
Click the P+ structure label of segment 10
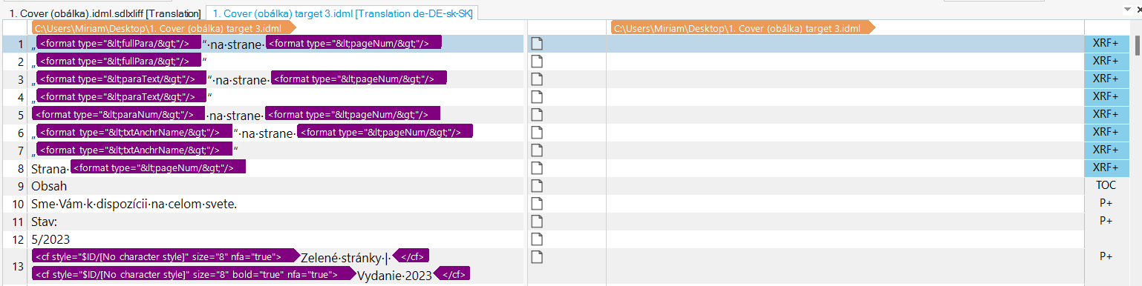(1106, 203)
